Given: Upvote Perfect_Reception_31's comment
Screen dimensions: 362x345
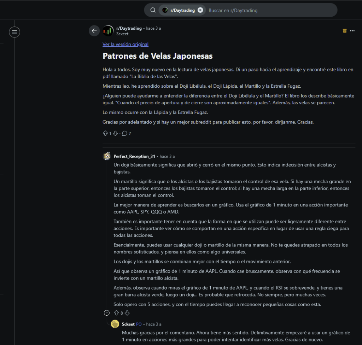Looking at the screenshot, I should (x=116, y=313).
